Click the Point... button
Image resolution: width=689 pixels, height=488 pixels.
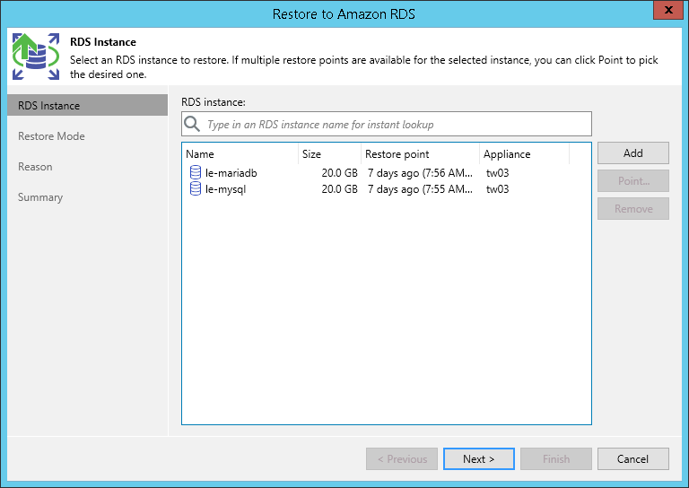pyautogui.click(x=632, y=180)
